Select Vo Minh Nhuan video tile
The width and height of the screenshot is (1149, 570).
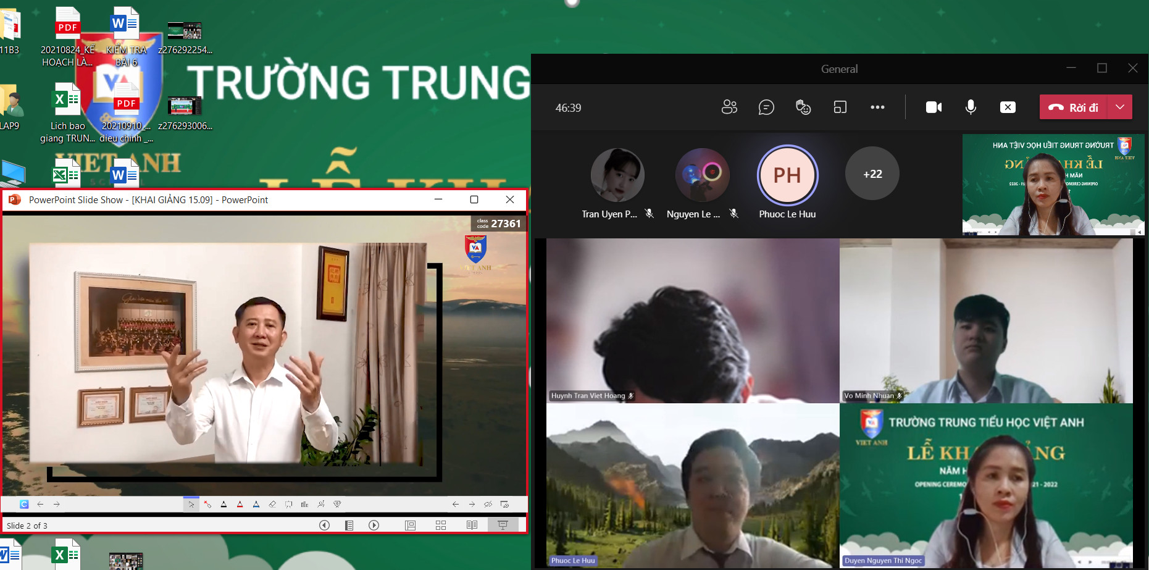(x=986, y=321)
